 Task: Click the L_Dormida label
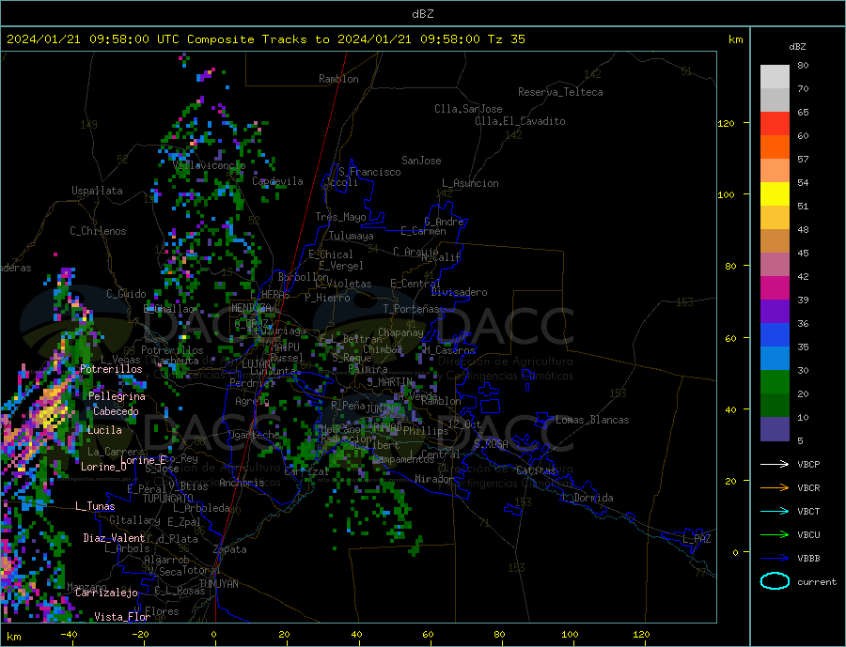coord(588,498)
